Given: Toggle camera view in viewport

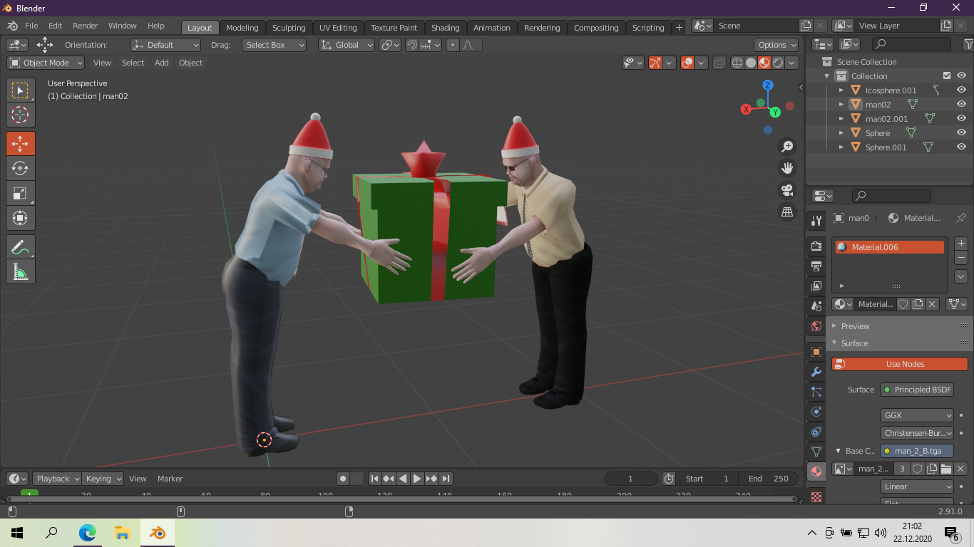Looking at the screenshot, I should tap(787, 190).
